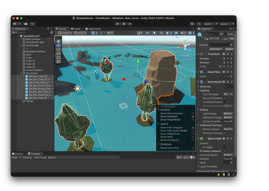This screenshot has width=269, height=191.
Task: Open Mesh Collider more options menu
Action: (x=232, y=139)
